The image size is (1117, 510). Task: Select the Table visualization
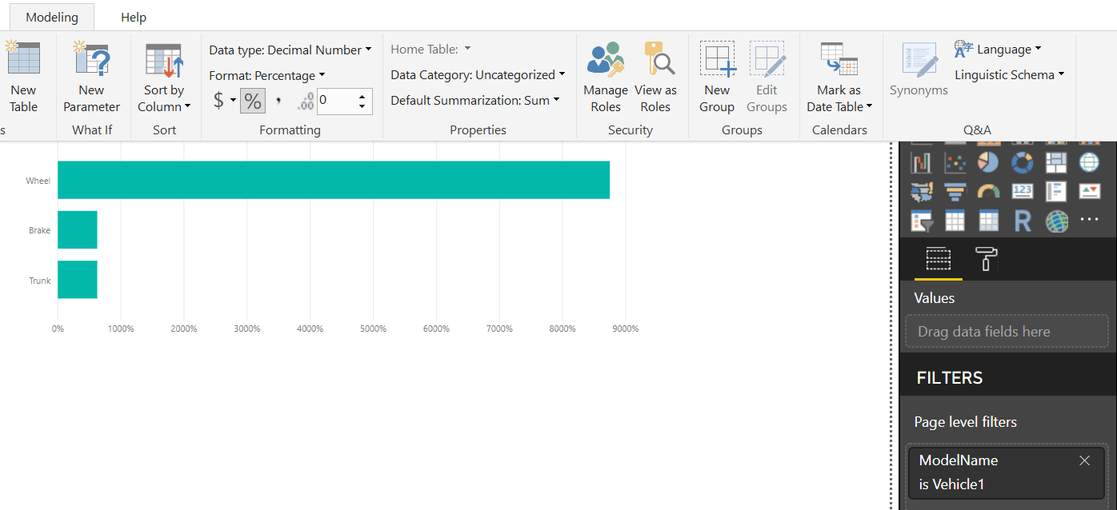(x=955, y=220)
